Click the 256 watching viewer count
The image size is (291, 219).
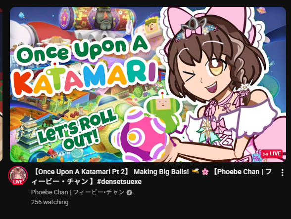click(x=49, y=202)
